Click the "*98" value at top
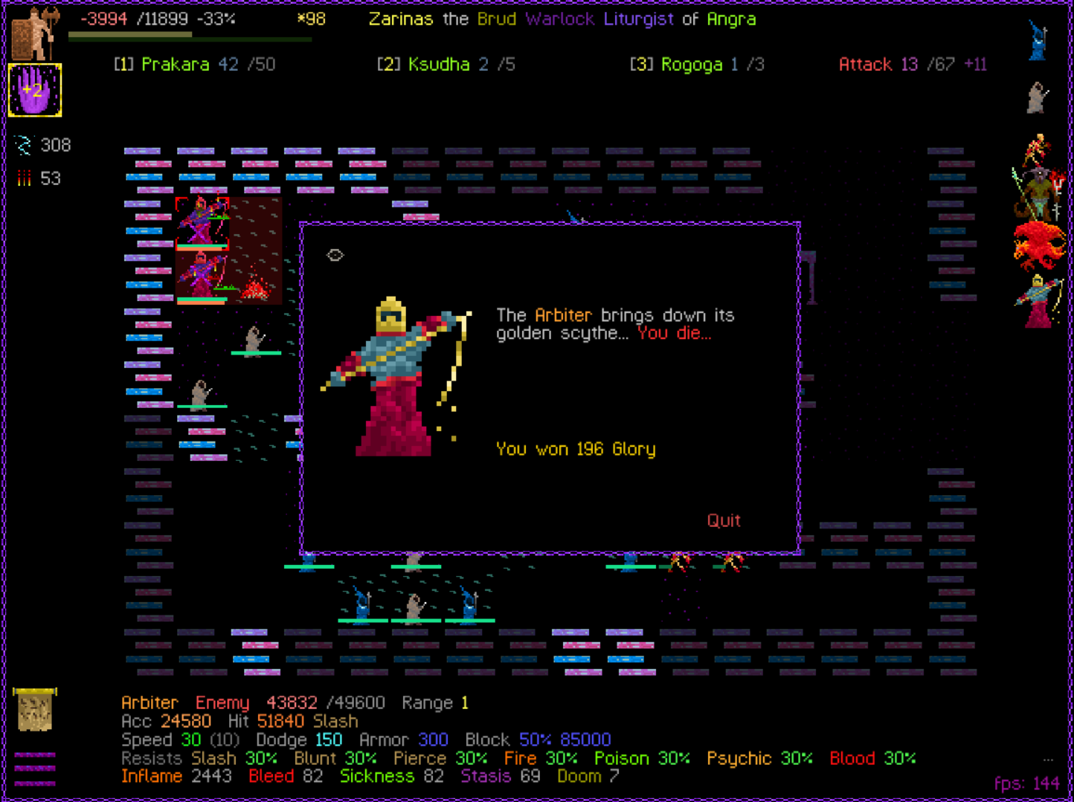1074x802 pixels. point(312,19)
